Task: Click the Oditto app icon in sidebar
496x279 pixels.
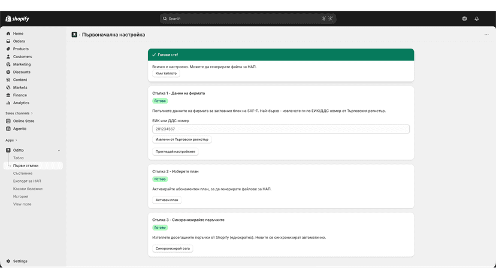Action: (8, 150)
